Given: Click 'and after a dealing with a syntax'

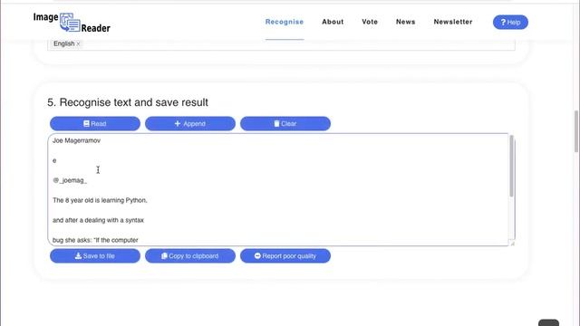Looking at the screenshot, I should pos(98,220).
